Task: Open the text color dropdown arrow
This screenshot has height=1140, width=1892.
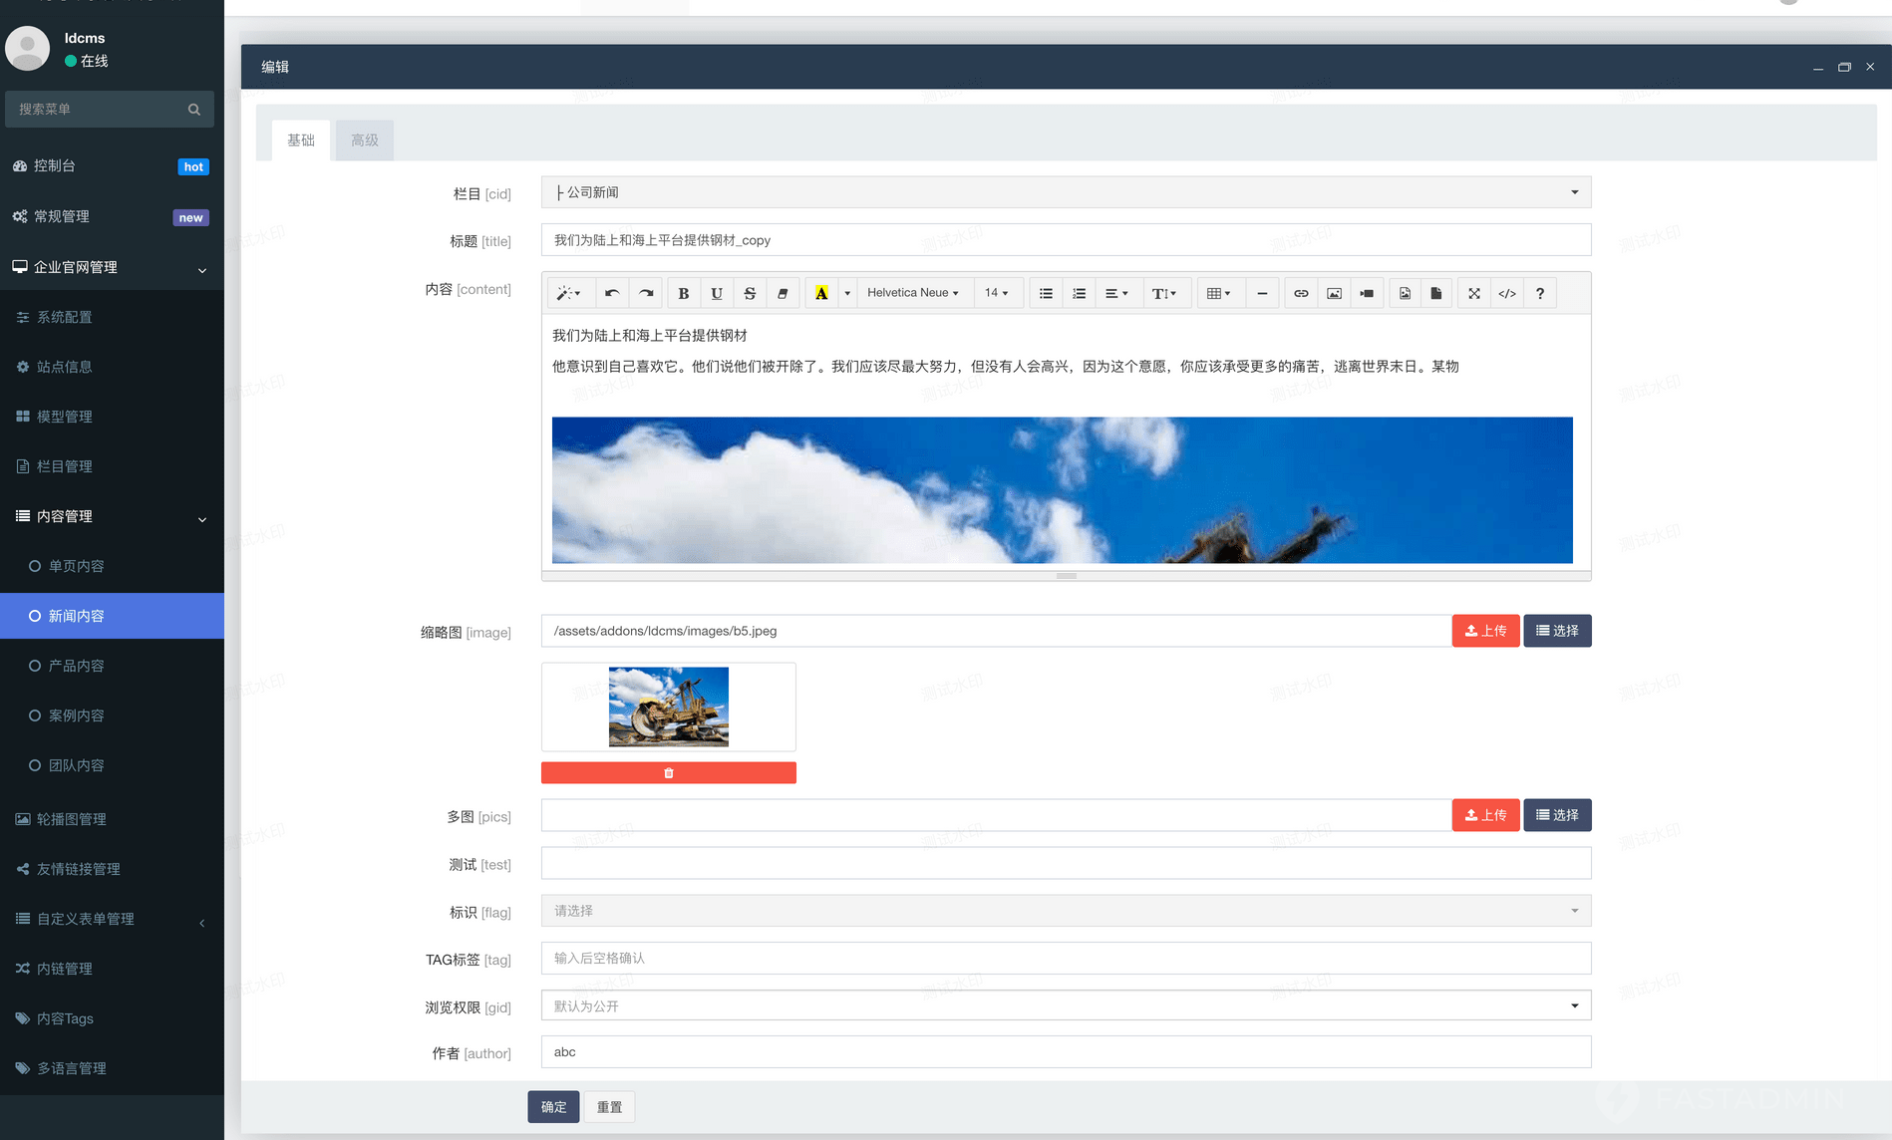Action: (x=847, y=293)
